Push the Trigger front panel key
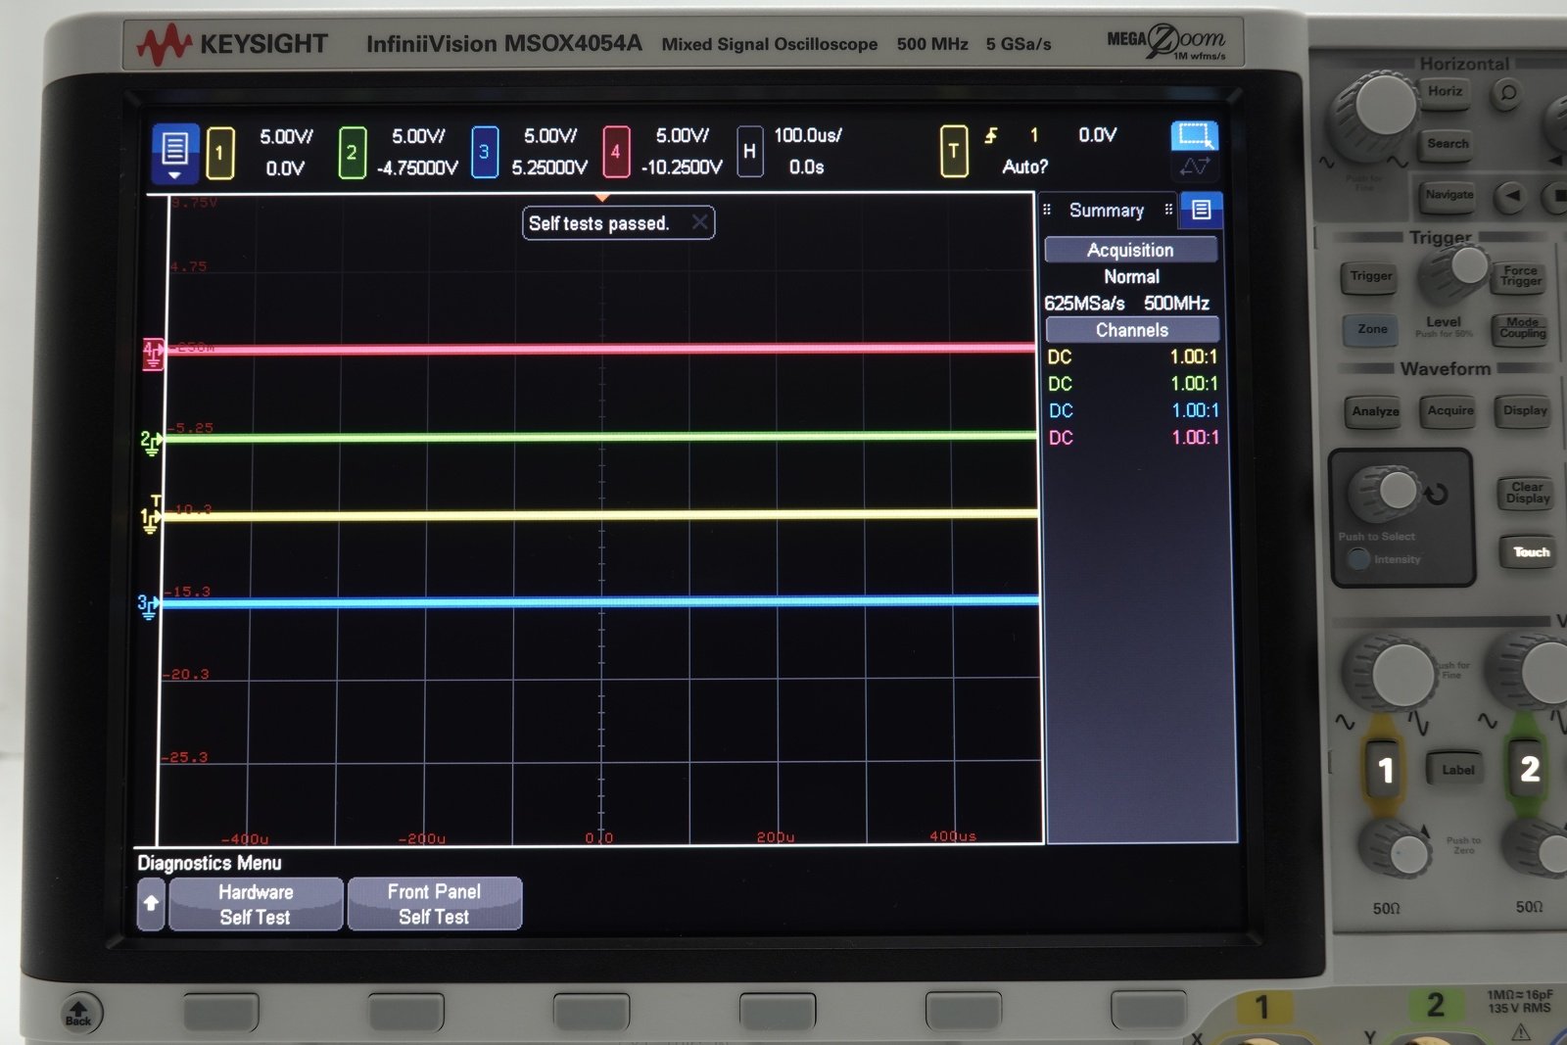Image resolution: width=1567 pixels, height=1045 pixels. point(1371,277)
